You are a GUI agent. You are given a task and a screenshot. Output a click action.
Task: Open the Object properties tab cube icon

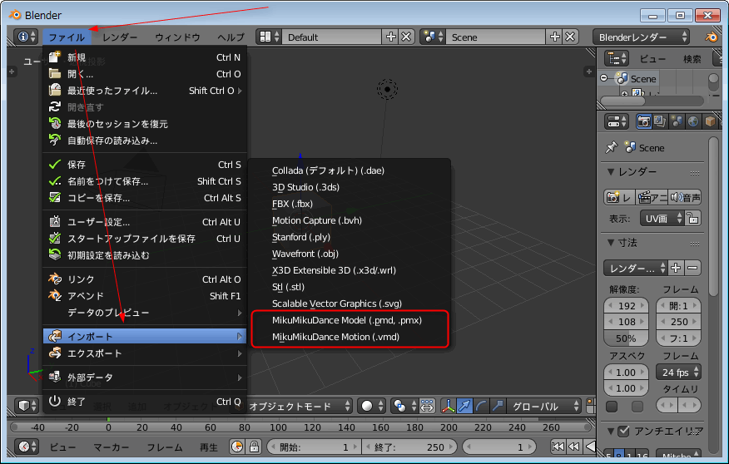pyautogui.click(x=710, y=121)
